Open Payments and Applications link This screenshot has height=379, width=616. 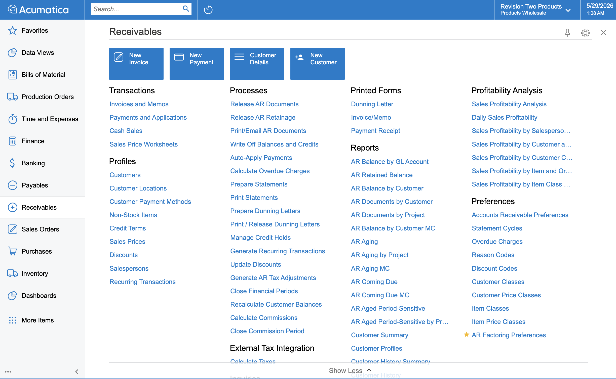pyautogui.click(x=148, y=117)
